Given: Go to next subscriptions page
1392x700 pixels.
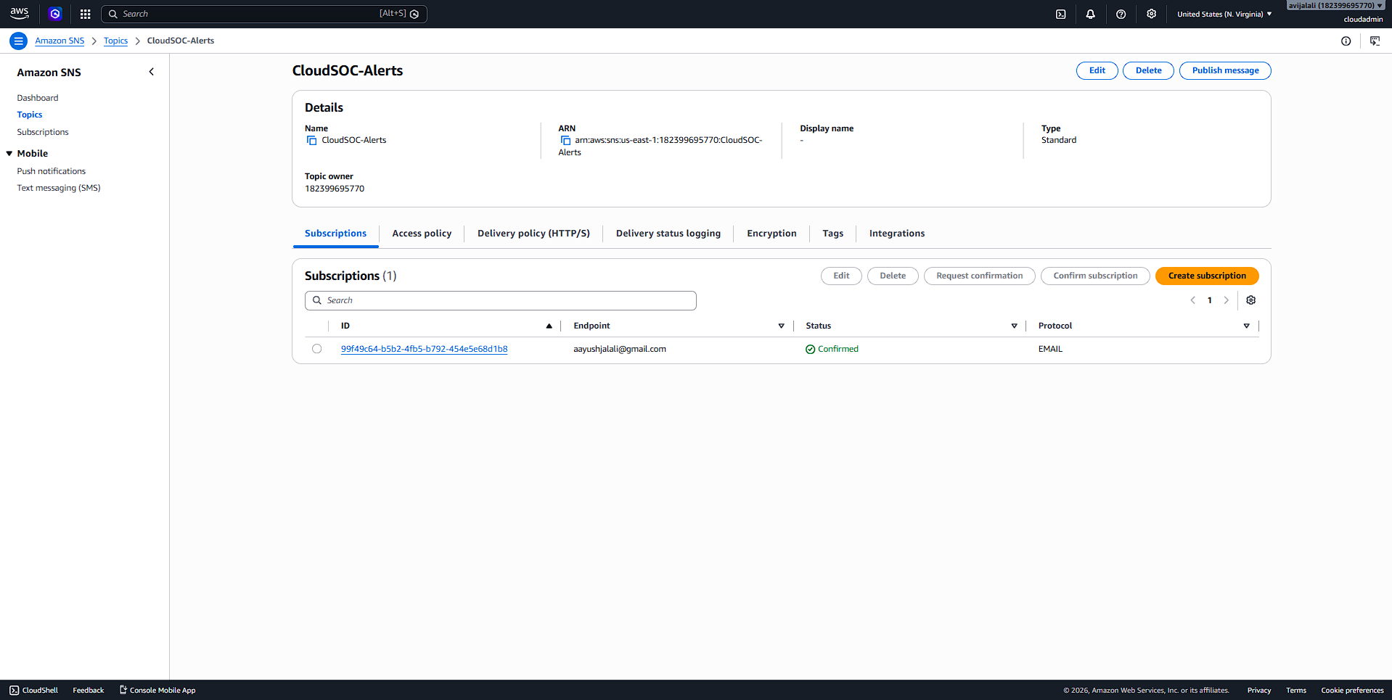Looking at the screenshot, I should [1227, 300].
